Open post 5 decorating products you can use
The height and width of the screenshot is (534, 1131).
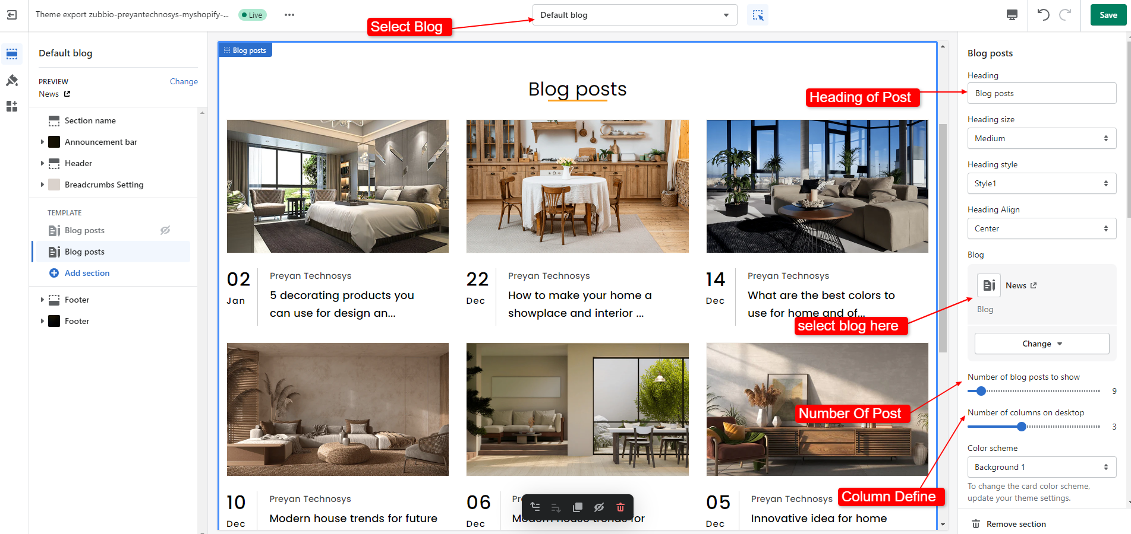tap(342, 304)
